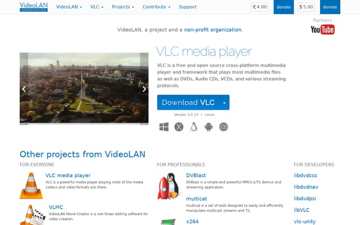Screen dimensions: 360x225
Task: Open the libdvdpsi developer link
Action: [305, 199]
